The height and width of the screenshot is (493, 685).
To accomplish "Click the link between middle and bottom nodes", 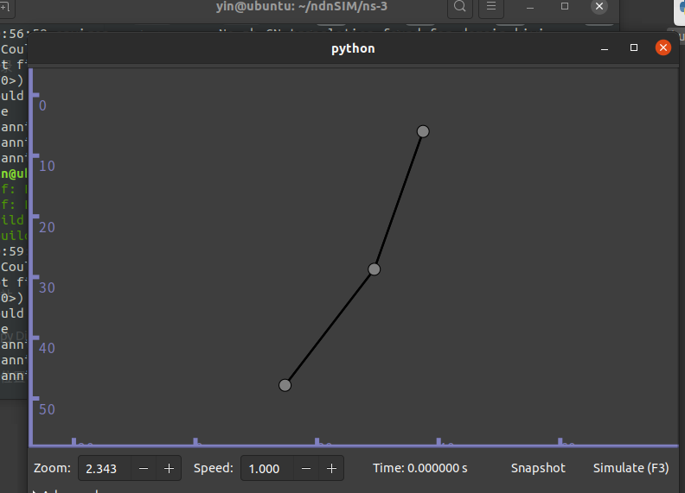I will click(x=330, y=327).
